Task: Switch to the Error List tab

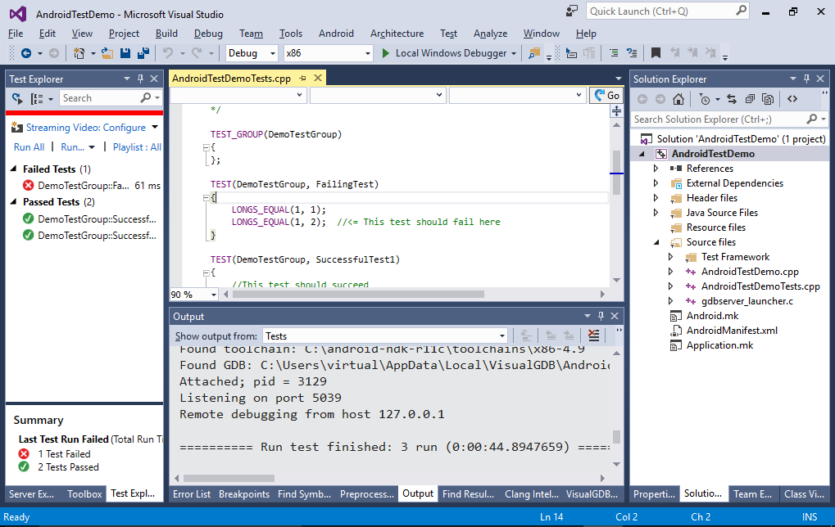Action: [192, 493]
